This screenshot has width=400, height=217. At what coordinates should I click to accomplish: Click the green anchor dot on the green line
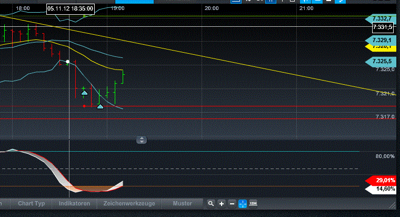pos(84,16)
